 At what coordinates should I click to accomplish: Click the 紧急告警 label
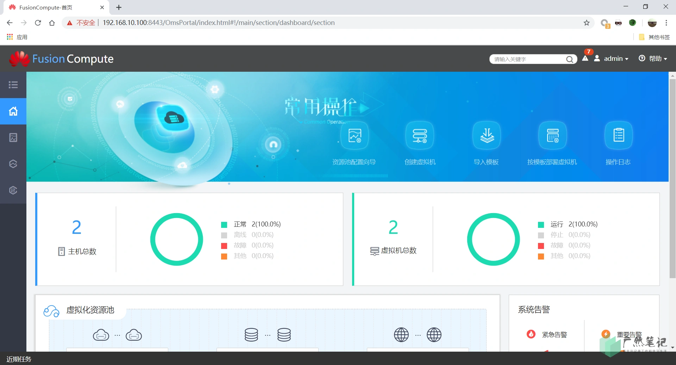(555, 335)
